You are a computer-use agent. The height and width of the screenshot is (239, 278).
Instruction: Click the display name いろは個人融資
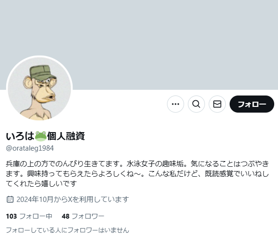(x=46, y=136)
